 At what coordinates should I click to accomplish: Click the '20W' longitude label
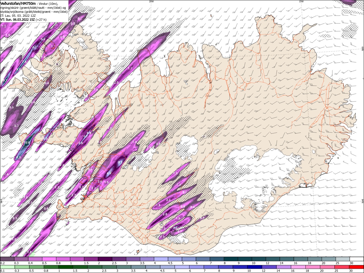pyautogui.click(x=151, y=1)
